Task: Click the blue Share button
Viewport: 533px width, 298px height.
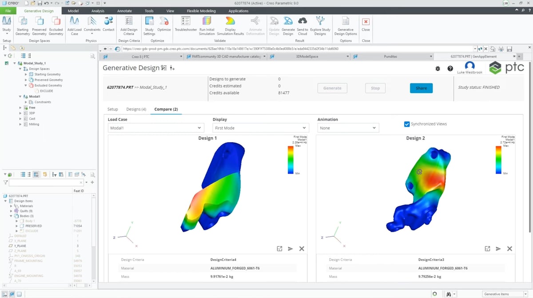Action: coord(421,88)
